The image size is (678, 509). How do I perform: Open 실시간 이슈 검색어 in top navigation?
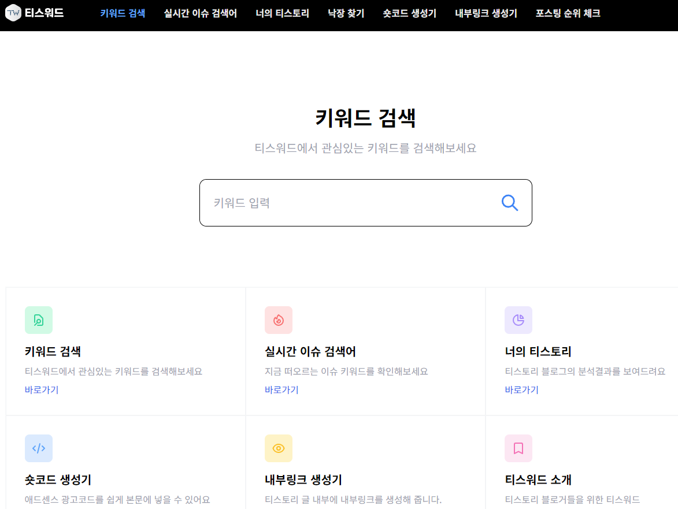200,13
